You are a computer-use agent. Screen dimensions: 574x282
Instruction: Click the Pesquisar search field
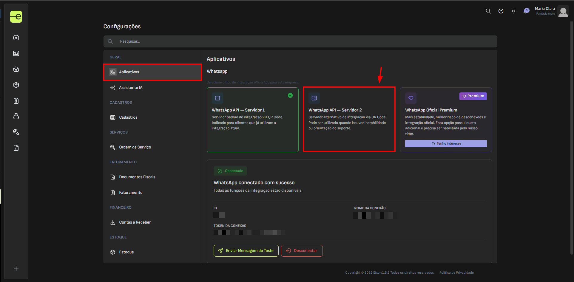click(x=300, y=41)
